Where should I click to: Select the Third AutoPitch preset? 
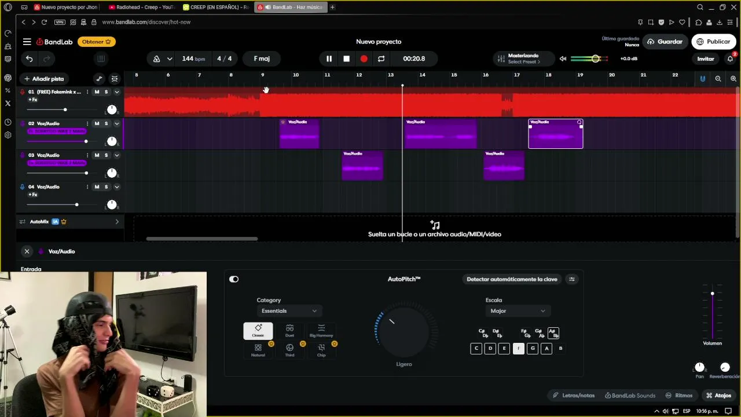point(289,350)
